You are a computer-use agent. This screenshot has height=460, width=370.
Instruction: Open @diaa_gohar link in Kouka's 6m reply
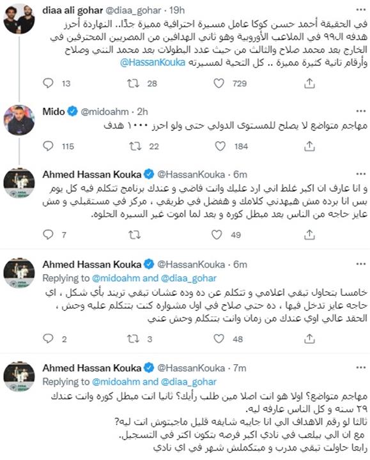[x=189, y=278]
